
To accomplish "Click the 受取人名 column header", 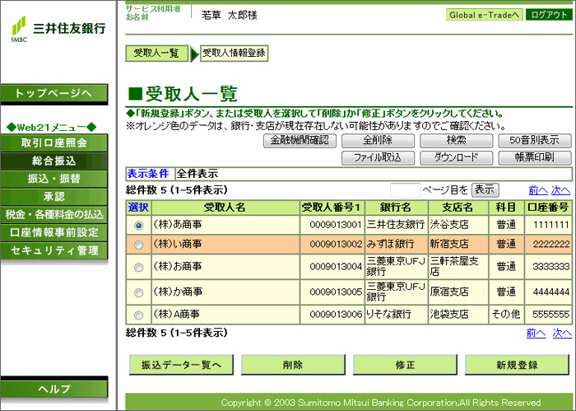I will [x=225, y=208].
